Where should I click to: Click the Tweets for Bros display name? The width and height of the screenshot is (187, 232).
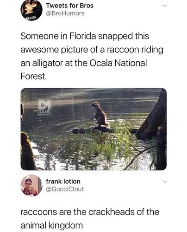coord(70,6)
